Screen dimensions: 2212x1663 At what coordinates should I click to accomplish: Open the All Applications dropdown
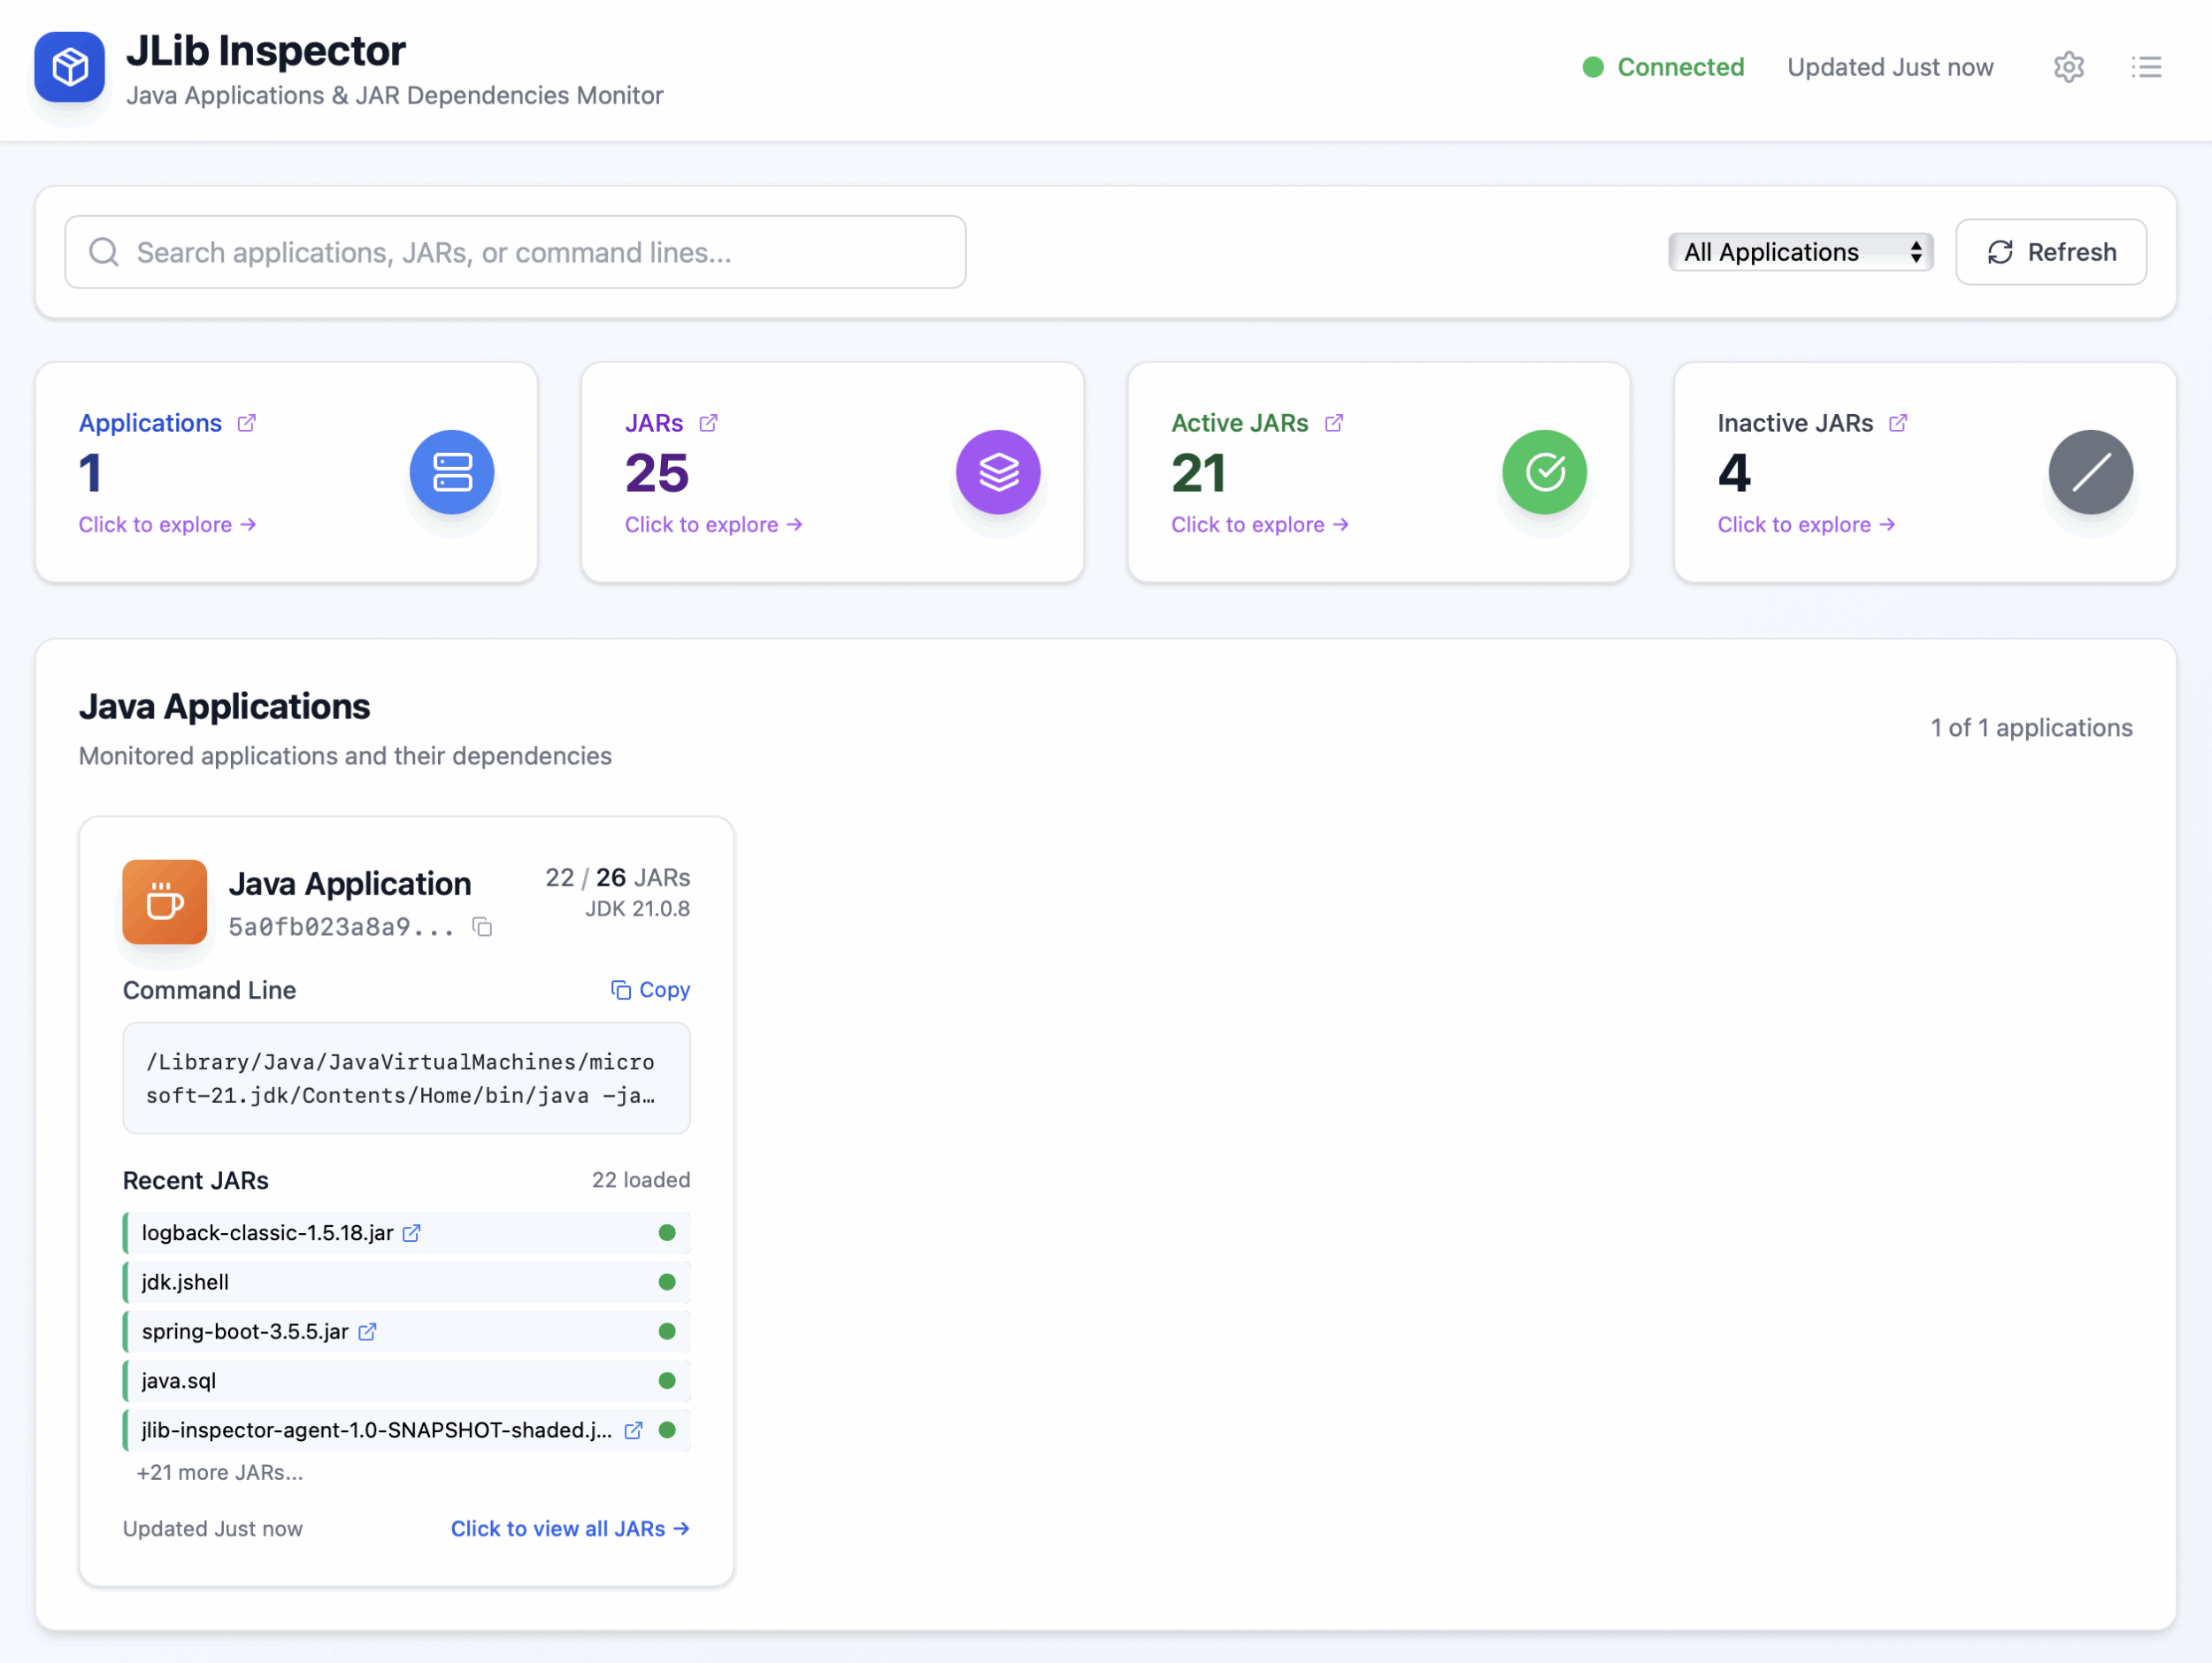[1799, 252]
